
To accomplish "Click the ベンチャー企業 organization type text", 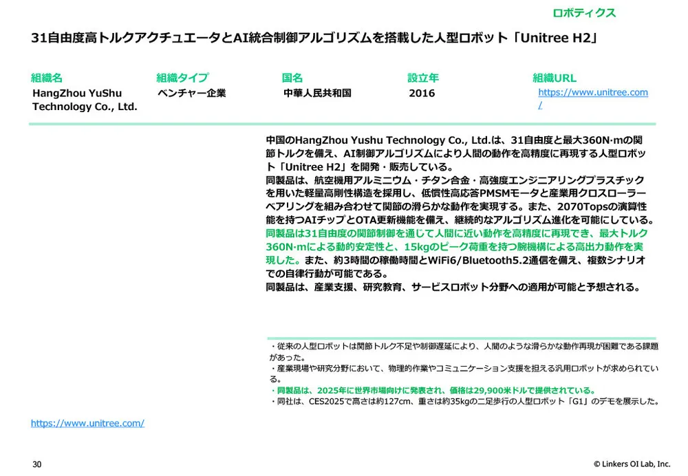I will click(193, 93).
